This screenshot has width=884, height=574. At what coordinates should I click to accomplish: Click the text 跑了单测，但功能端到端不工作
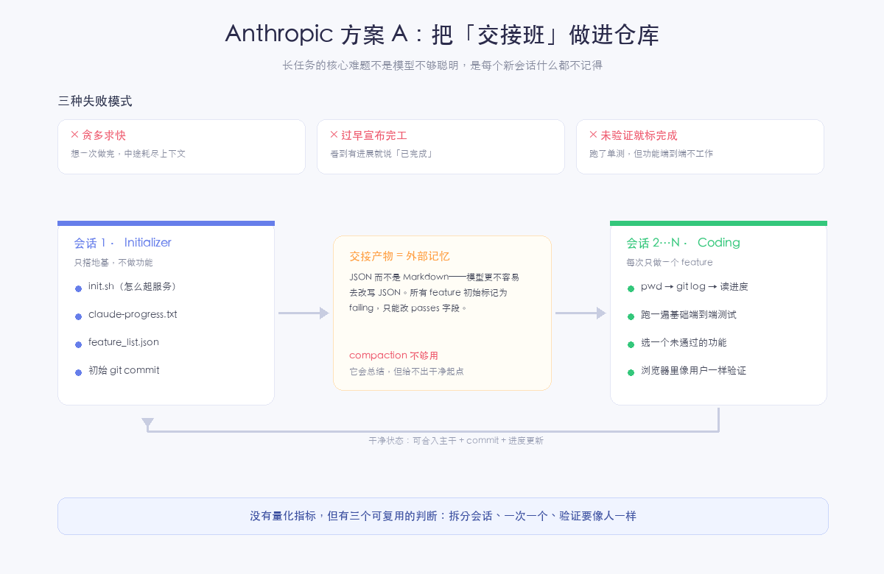point(651,154)
